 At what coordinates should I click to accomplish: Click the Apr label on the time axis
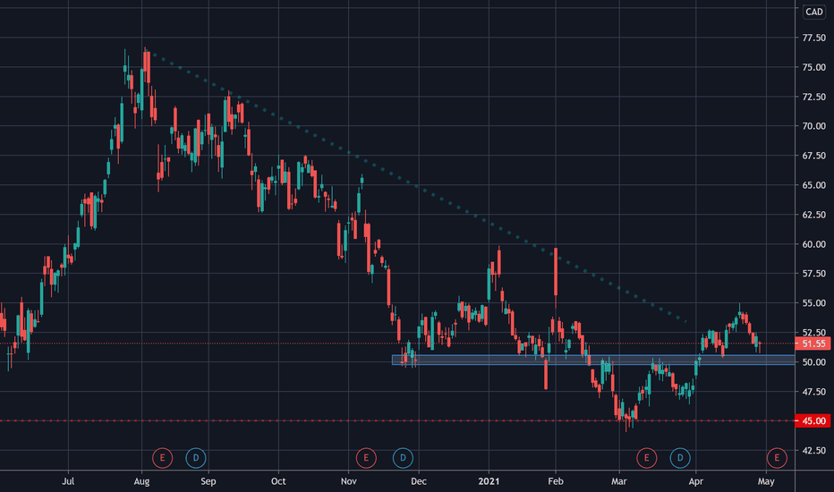click(695, 481)
